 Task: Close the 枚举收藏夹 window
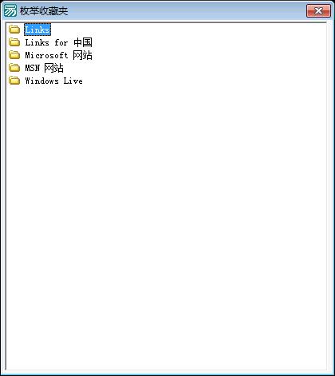pyautogui.click(x=318, y=10)
